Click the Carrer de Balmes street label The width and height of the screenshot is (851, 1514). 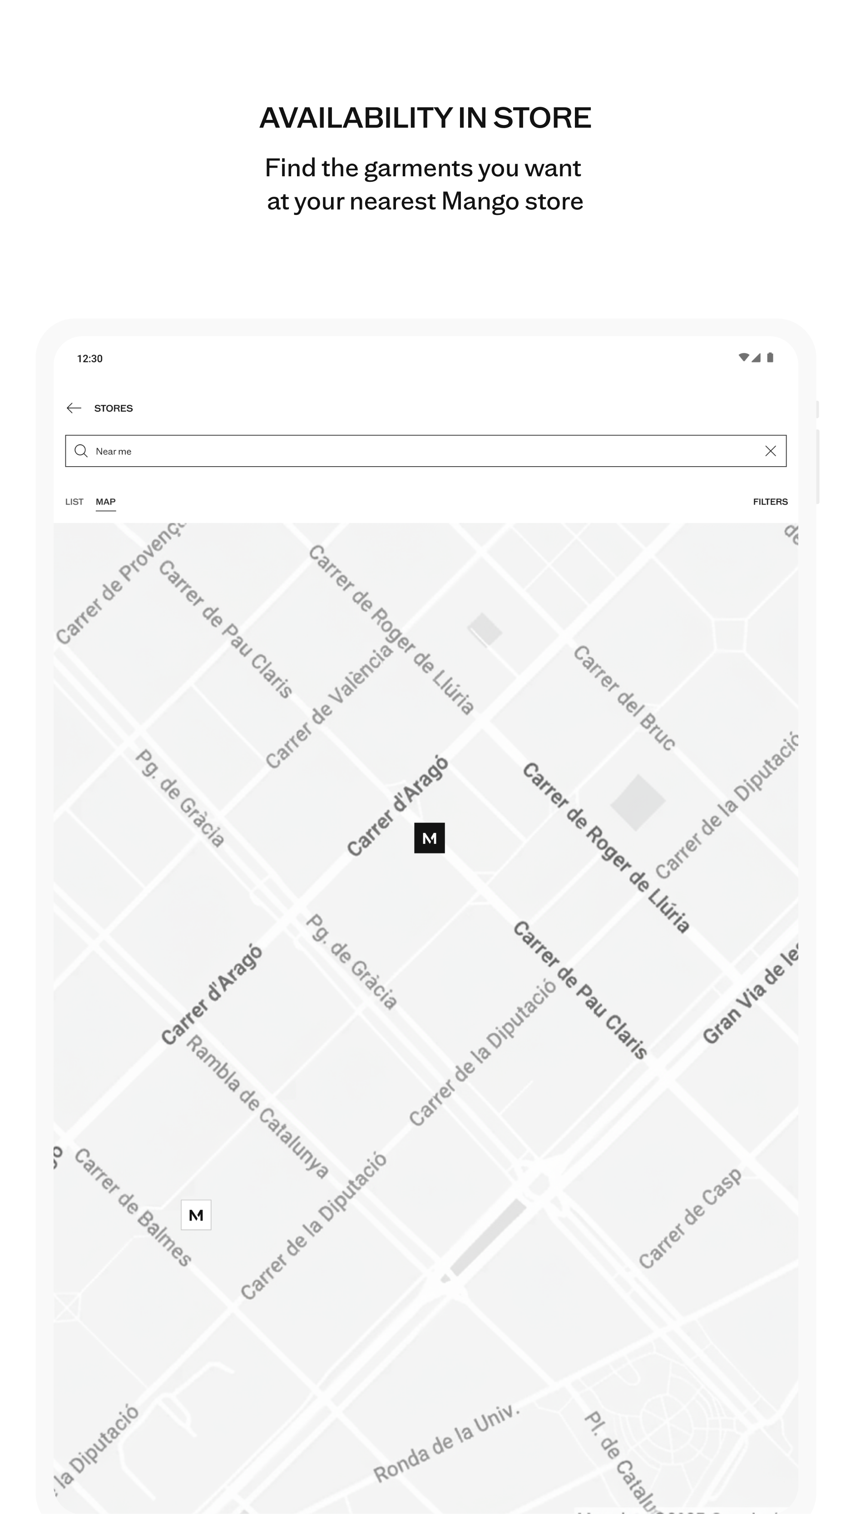pos(134,1207)
